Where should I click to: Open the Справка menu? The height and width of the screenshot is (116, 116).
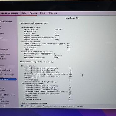53,13
